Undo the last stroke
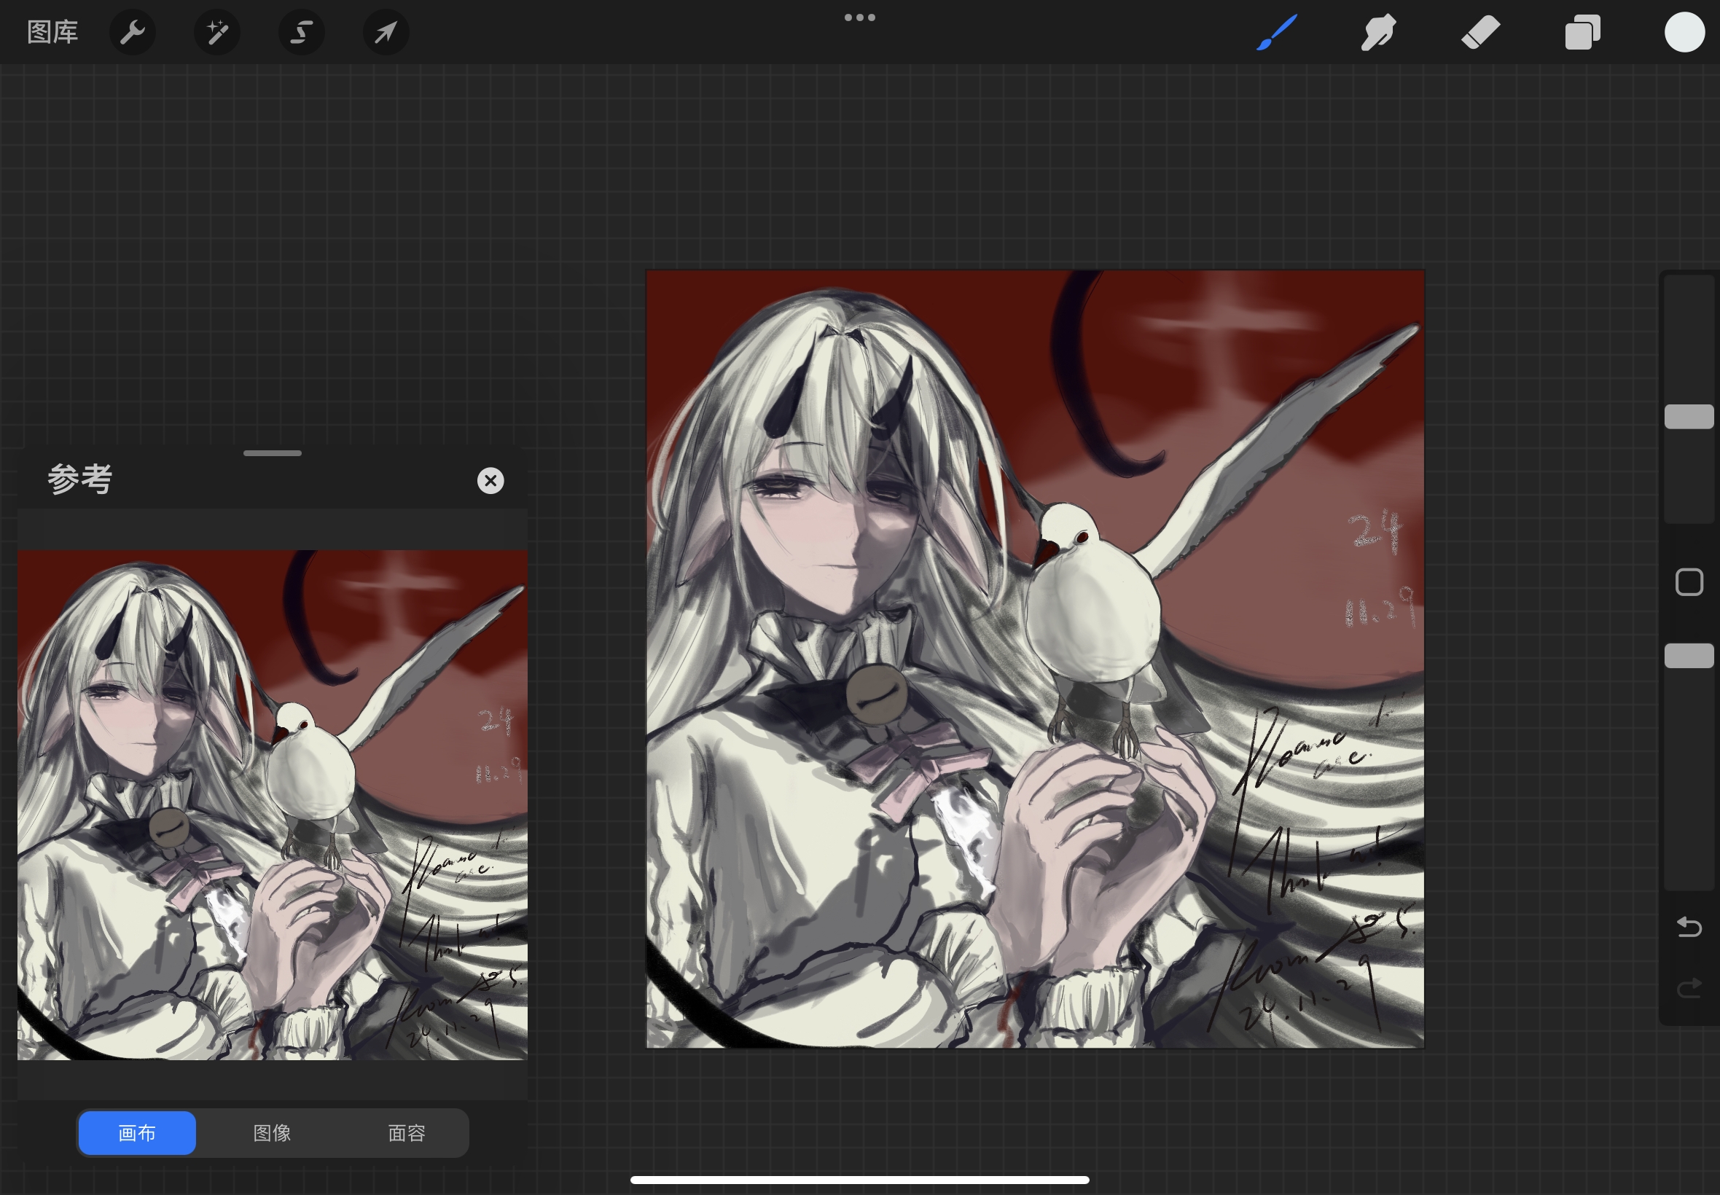The image size is (1720, 1195). (x=1689, y=928)
